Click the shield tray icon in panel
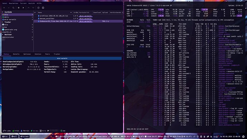Screen dimensions: 247x139 click(198, 136)
